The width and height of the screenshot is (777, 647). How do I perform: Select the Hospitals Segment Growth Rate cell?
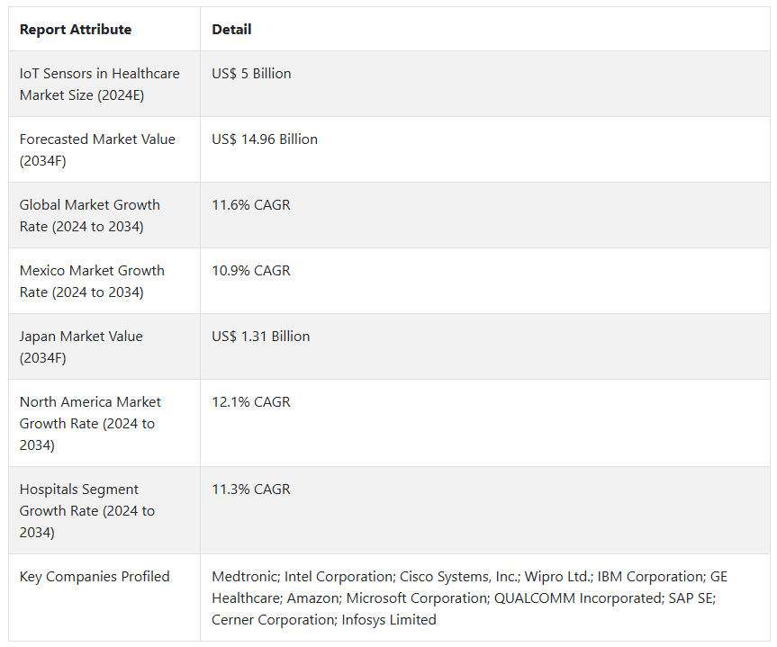click(87, 510)
